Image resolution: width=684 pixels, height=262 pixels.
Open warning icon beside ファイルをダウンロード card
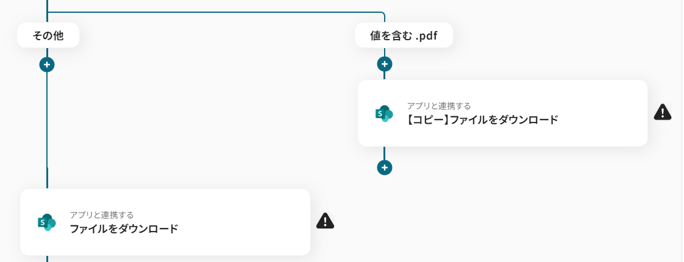pyautogui.click(x=325, y=221)
